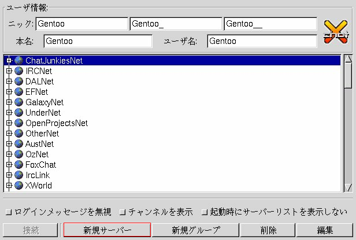The image size is (356, 240).
Task: Expand the GalaxyNet tree node
Action: coord(9,102)
